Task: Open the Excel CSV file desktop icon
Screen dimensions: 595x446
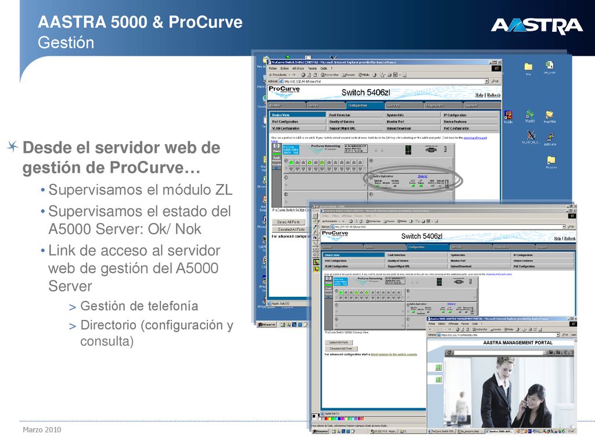Action: [550, 66]
